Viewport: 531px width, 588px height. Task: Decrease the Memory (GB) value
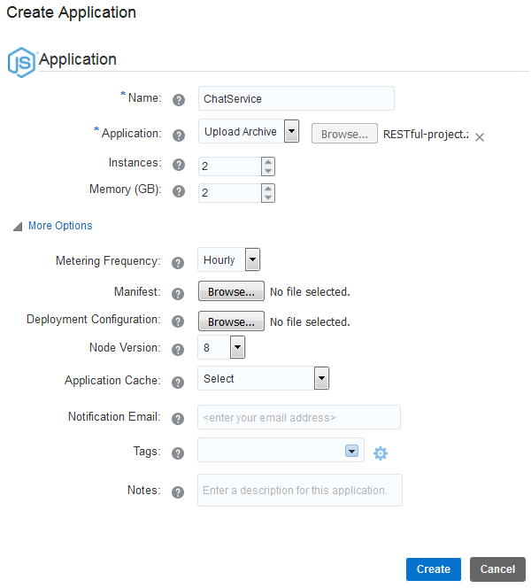[x=268, y=197]
